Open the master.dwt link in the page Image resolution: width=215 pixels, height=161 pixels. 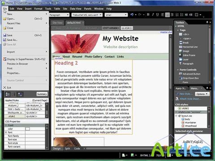[x=166, y=32]
